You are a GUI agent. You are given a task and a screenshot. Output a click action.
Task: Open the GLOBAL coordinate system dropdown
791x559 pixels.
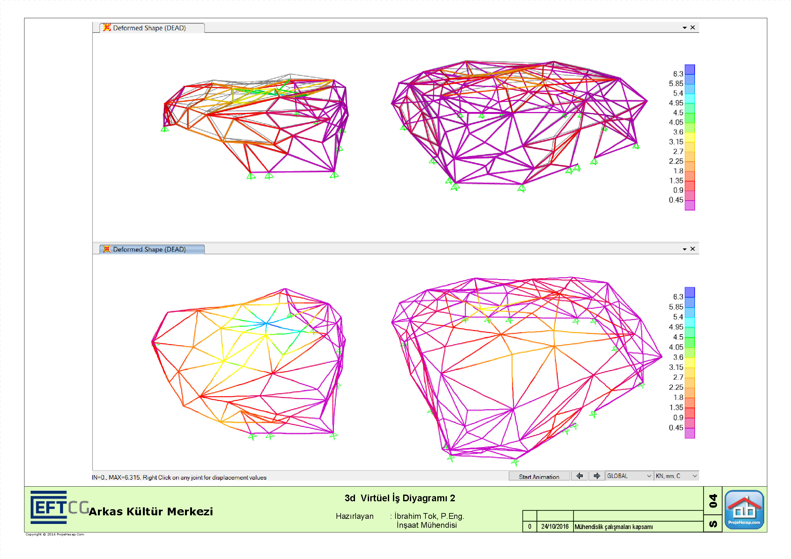(x=629, y=476)
